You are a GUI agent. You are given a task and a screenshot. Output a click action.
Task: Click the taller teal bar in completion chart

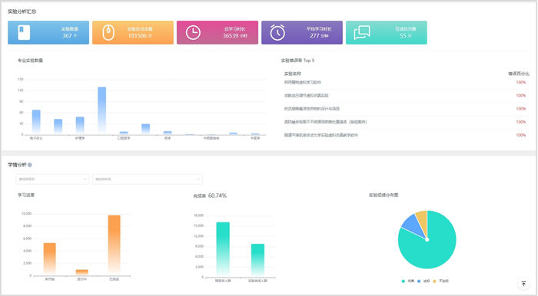click(x=223, y=249)
